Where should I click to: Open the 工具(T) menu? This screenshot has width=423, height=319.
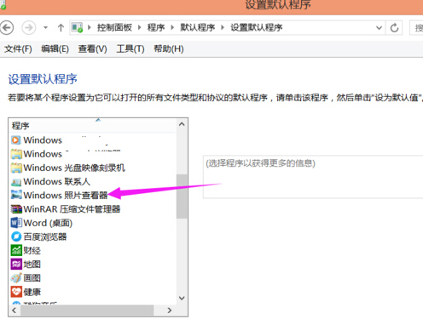pyautogui.click(x=130, y=48)
